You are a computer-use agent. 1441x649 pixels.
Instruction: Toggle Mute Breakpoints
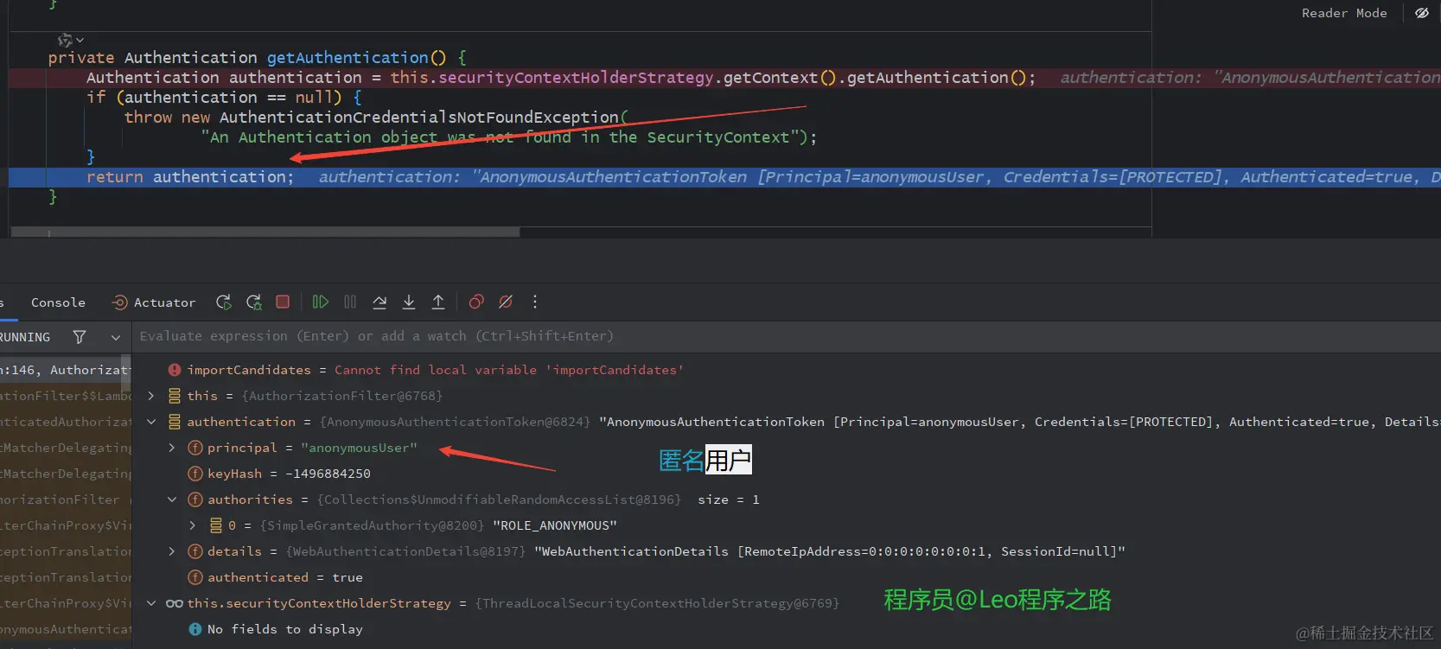click(506, 302)
